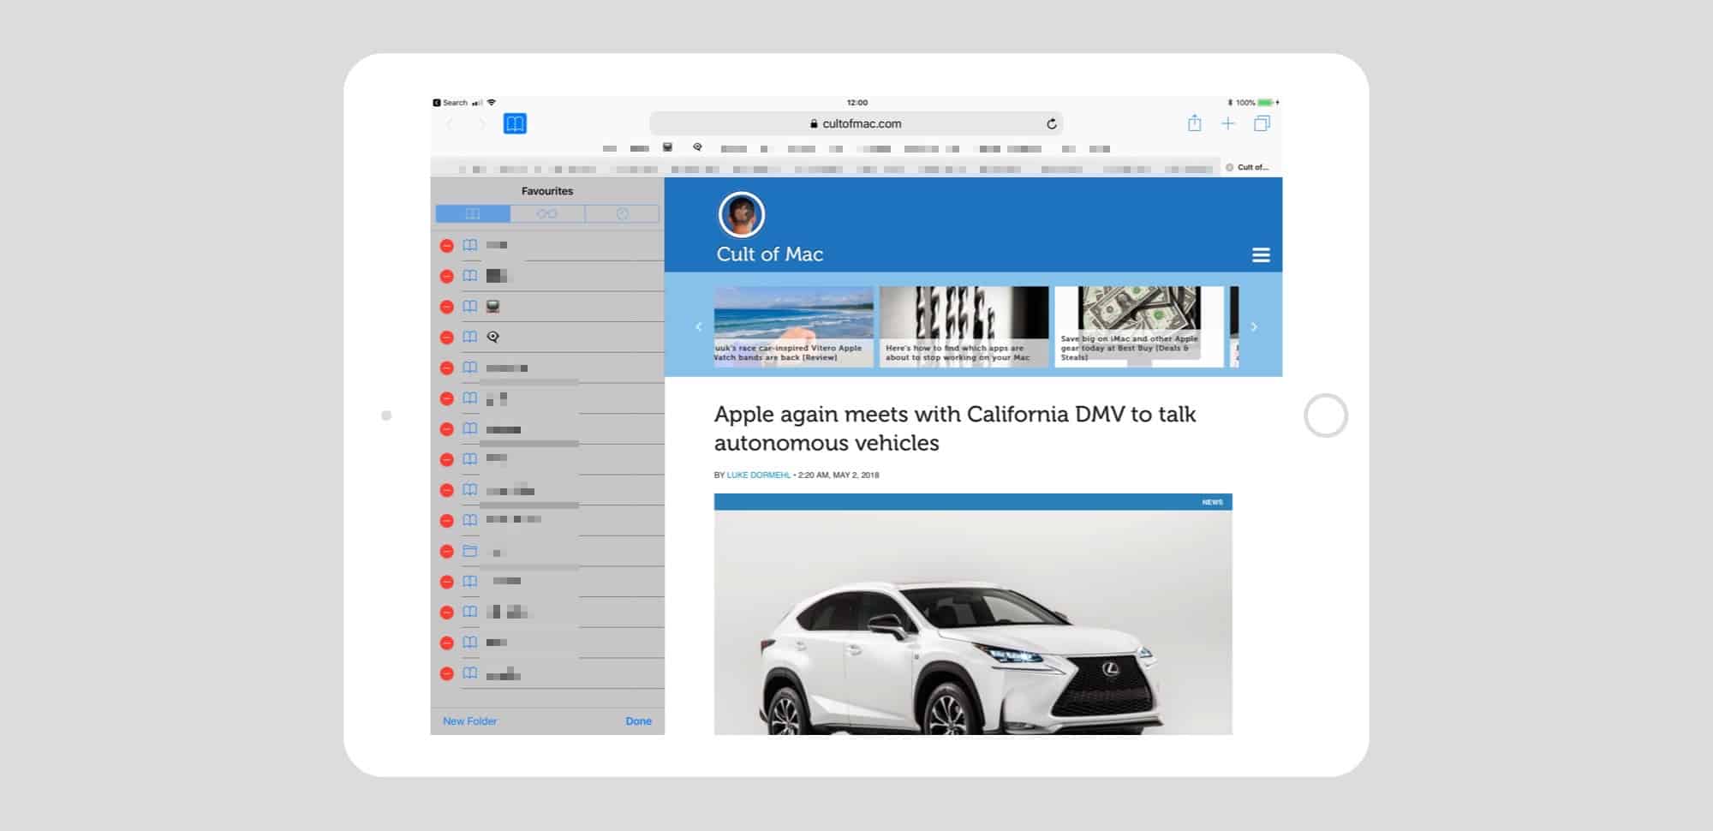
Task: Focus the cultofmac.com address bar
Action: 856,123
